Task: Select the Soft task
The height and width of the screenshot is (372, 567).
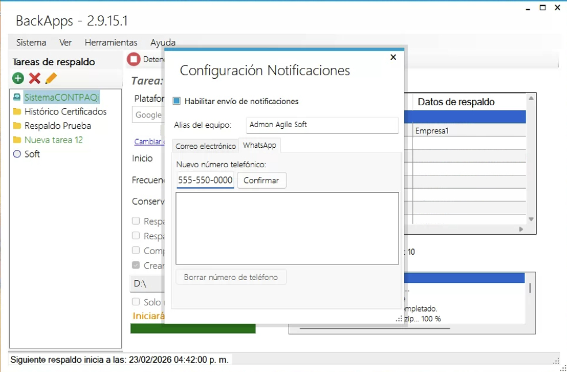Action: tap(32, 154)
